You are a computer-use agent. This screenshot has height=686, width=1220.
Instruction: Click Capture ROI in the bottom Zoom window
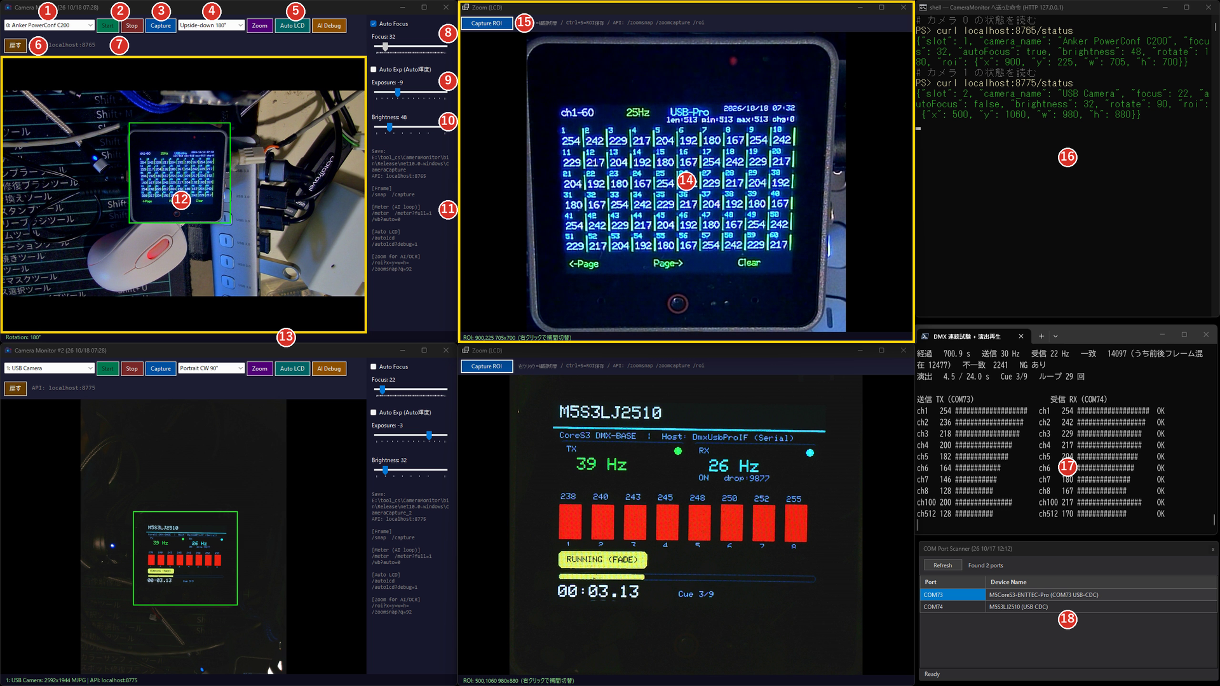(x=487, y=366)
